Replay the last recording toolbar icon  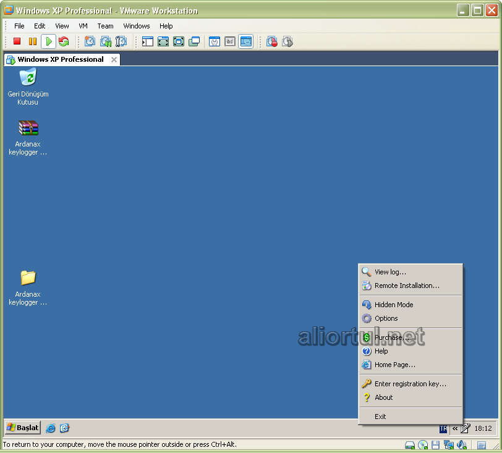pyautogui.click(x=287, y=41)
